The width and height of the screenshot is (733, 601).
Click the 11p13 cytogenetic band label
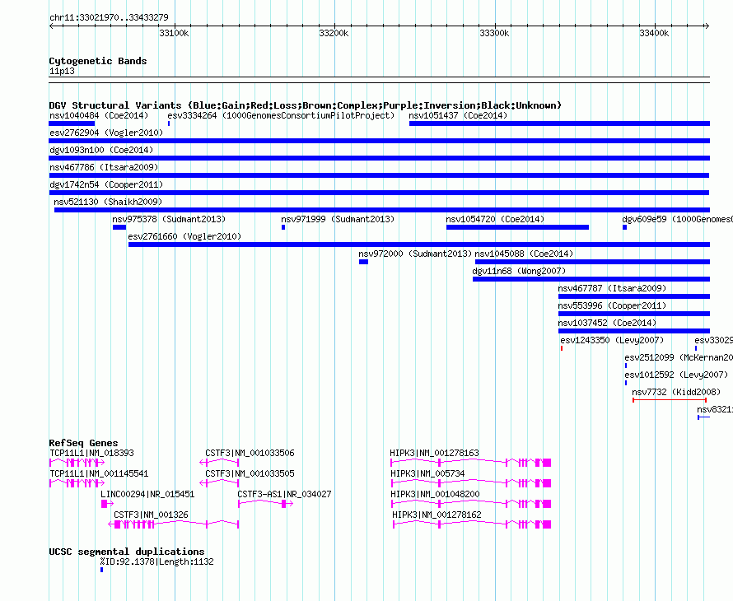pyautogui.click(x=62, y=71)
